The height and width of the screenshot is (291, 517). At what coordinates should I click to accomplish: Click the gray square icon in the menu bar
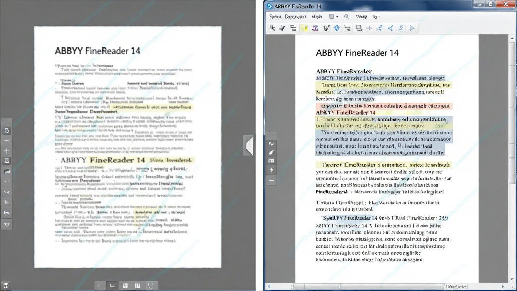coord(331,17)
